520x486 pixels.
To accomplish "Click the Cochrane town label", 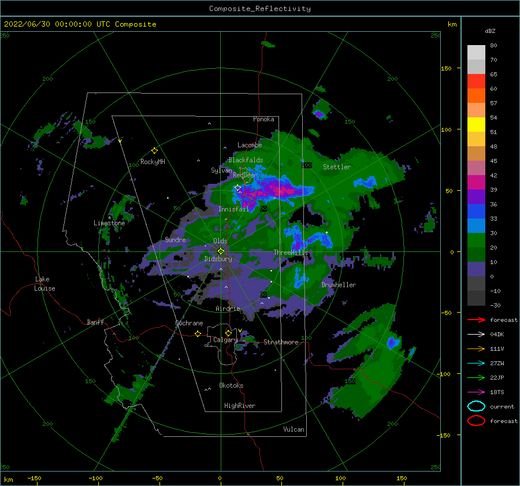I will coord(189,323).
